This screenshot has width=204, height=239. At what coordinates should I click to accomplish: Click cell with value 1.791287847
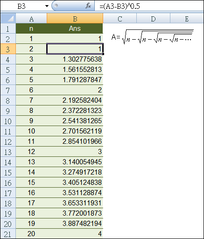(75, 80)
